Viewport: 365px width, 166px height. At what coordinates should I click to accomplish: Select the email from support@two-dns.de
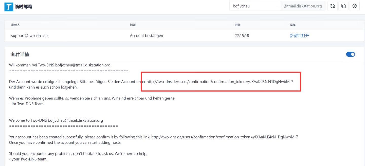coord(29,36)
